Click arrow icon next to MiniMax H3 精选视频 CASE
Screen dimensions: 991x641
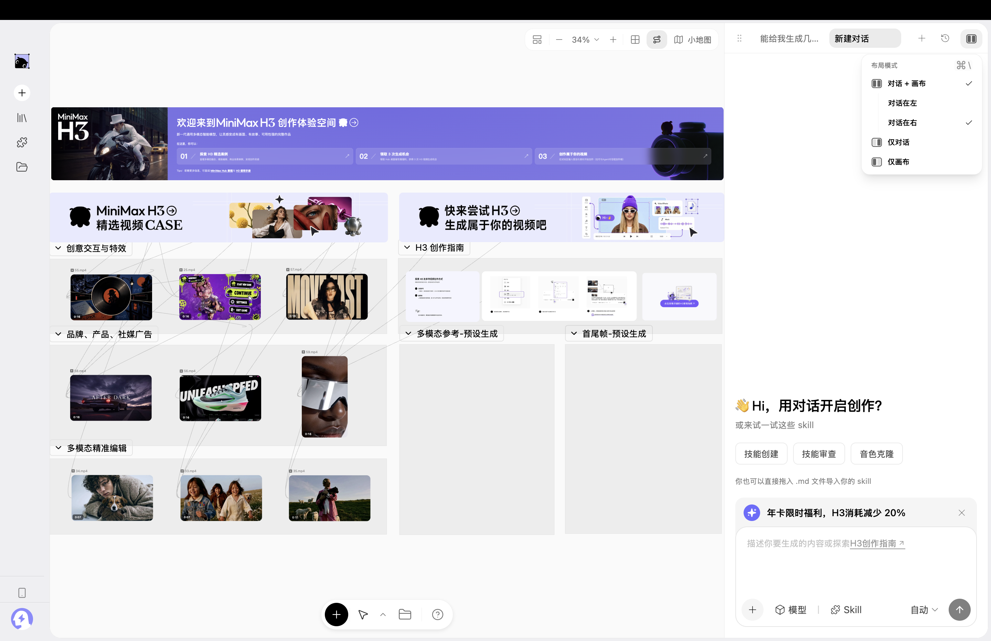172,210
